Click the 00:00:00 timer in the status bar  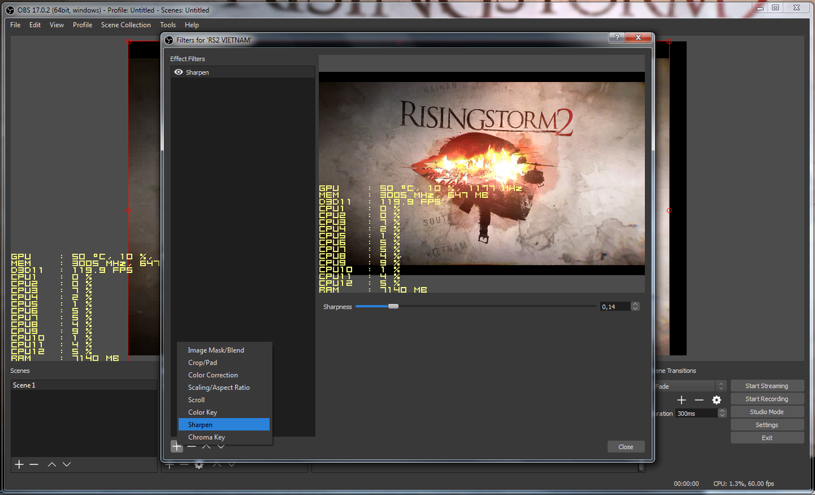(x=686, y=484)
